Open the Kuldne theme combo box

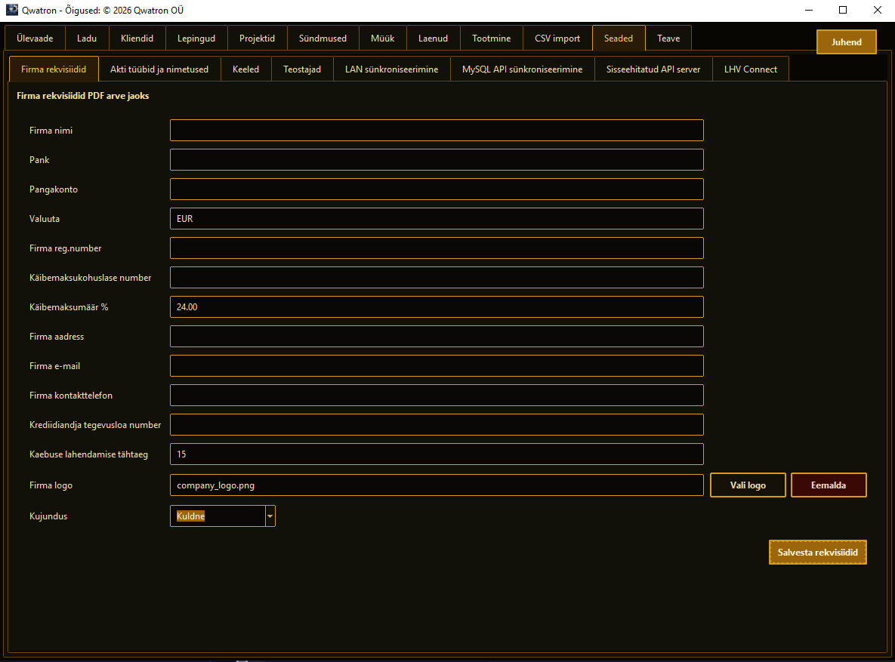coord(223,516)
